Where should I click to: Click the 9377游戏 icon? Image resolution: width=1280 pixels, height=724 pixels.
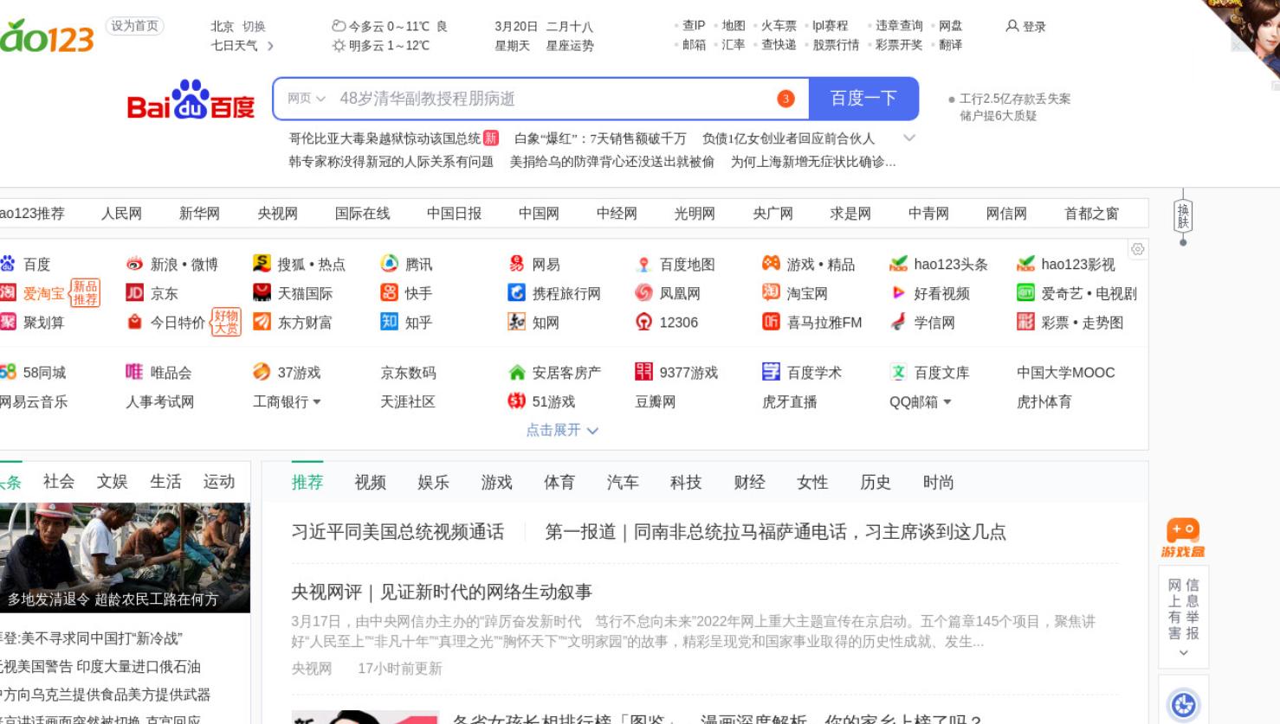(x=643, y=372)
